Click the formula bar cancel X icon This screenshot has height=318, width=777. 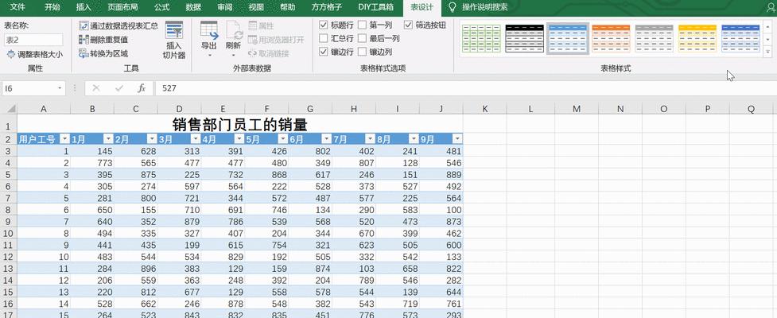96,88
